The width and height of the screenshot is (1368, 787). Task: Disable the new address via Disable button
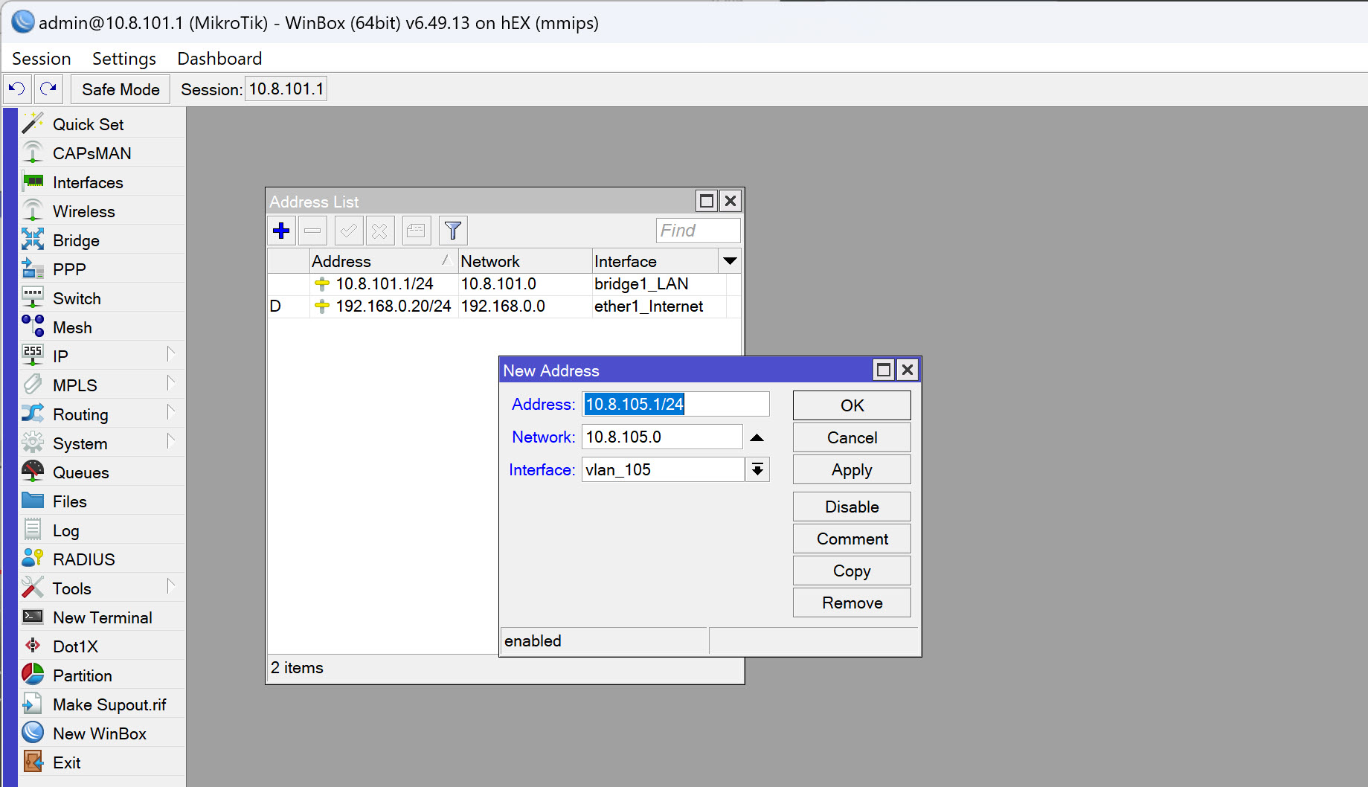pos(851,507)
